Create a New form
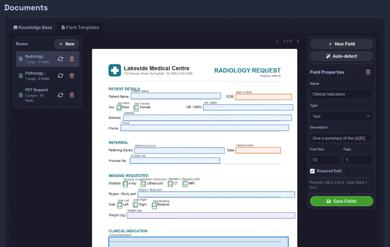The image size is (390, 247). pos(67,44)
